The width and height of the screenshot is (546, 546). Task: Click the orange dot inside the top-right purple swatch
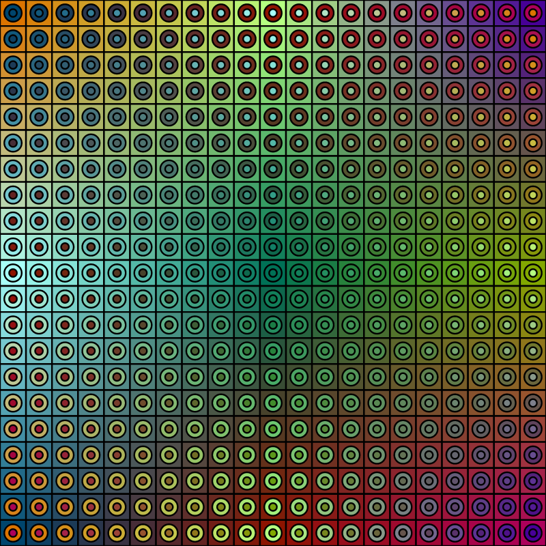pos(532,13)
